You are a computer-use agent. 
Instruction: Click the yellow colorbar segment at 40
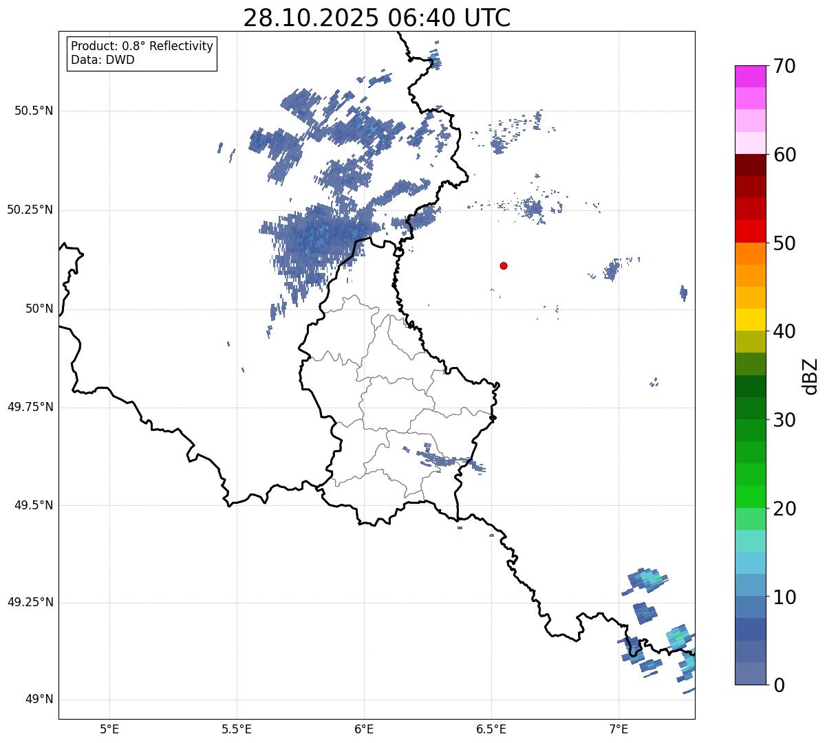point(751,320)
